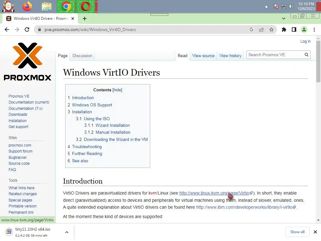This screenshot has height=241, width=321.
Task: Switch to Chrome taskbar icon
Action: coord(66,7)
